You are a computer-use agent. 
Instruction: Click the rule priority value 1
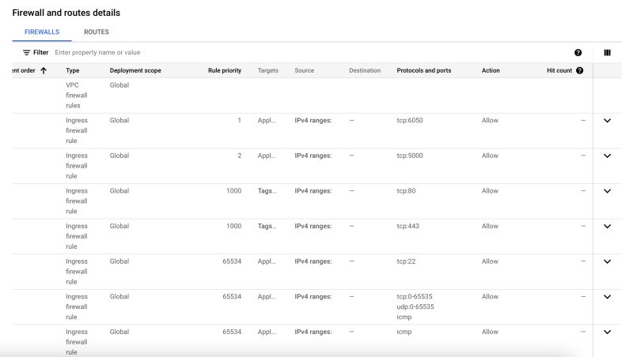coord(240,121)
